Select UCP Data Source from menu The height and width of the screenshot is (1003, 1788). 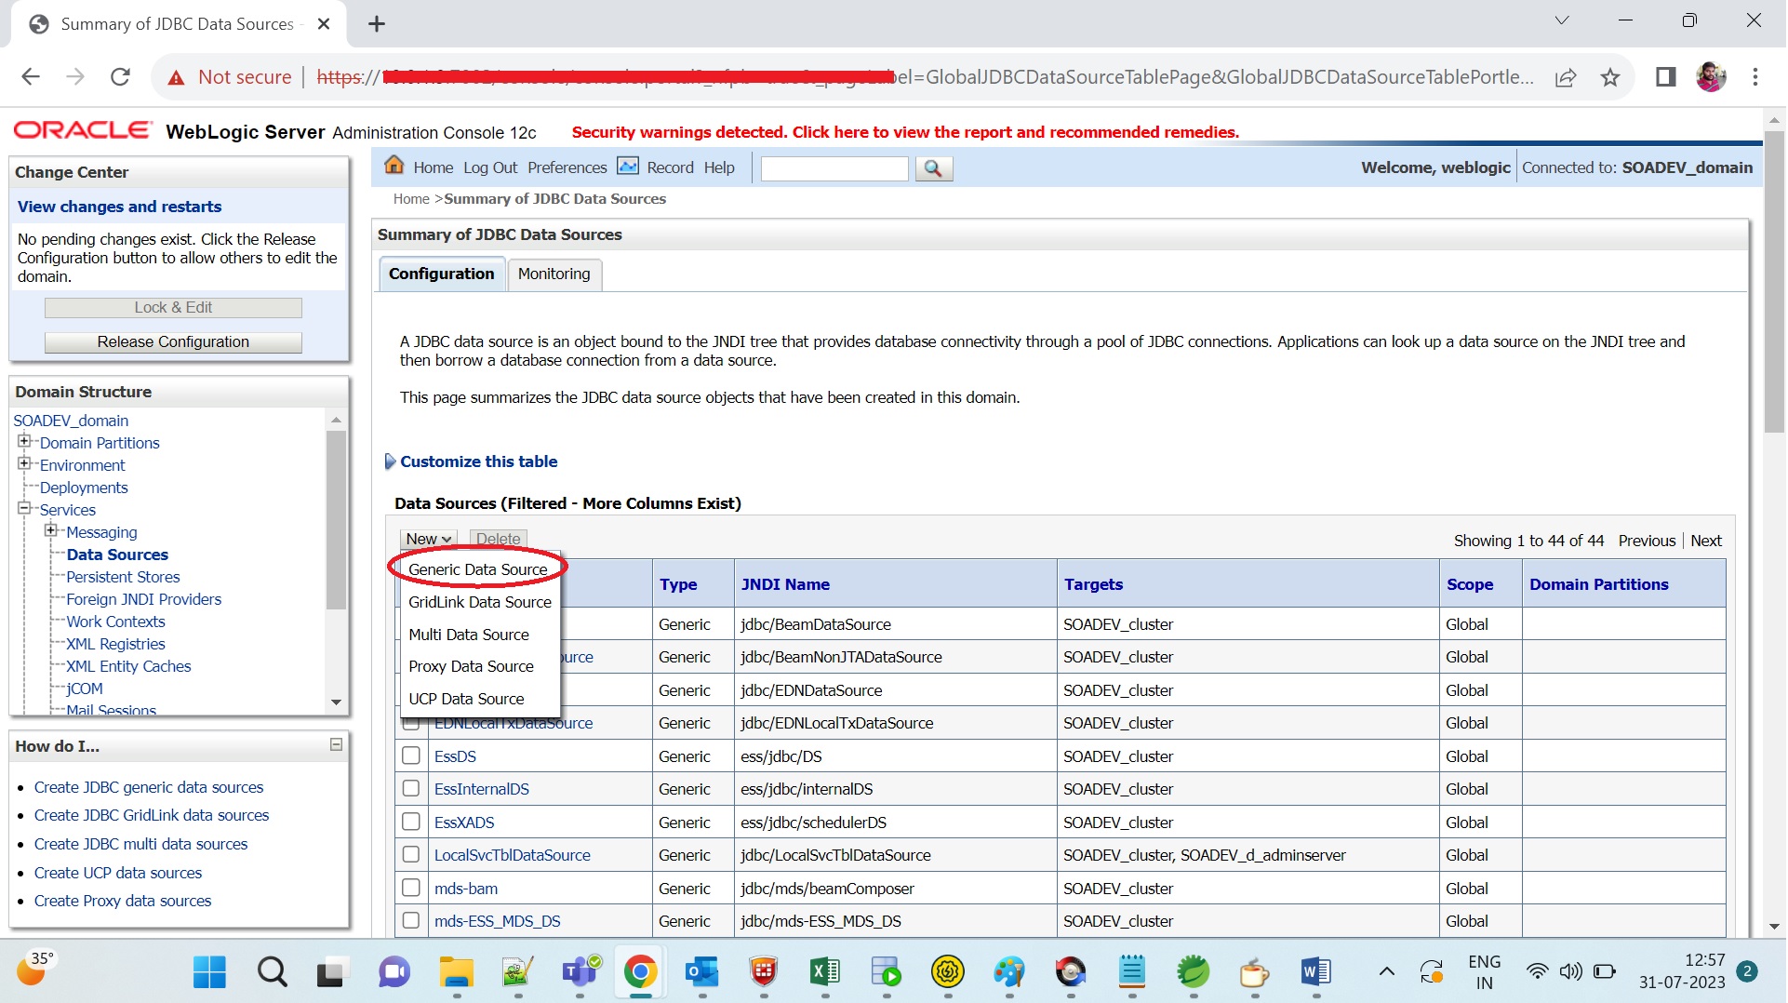466,699
